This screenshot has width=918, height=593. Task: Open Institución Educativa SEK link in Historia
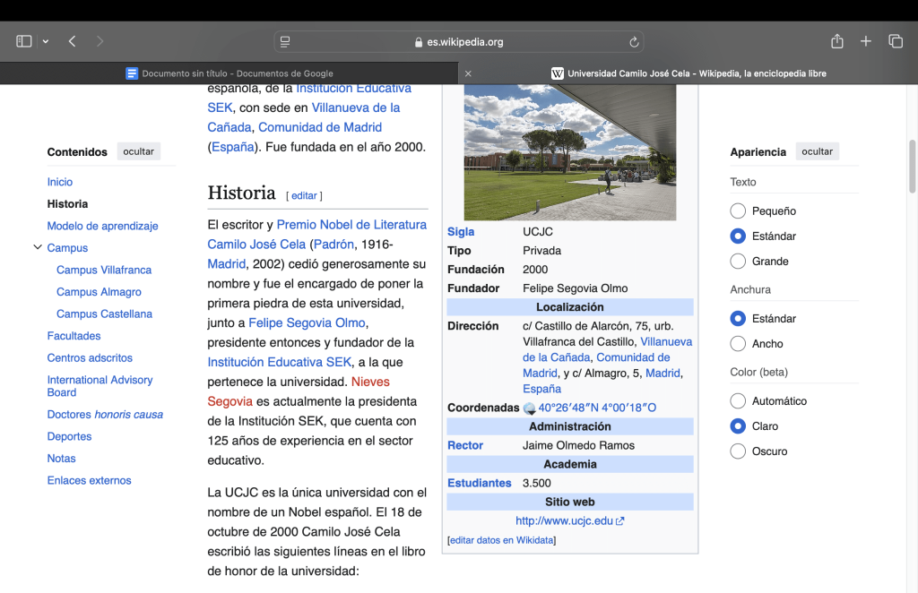click(280, 362)
